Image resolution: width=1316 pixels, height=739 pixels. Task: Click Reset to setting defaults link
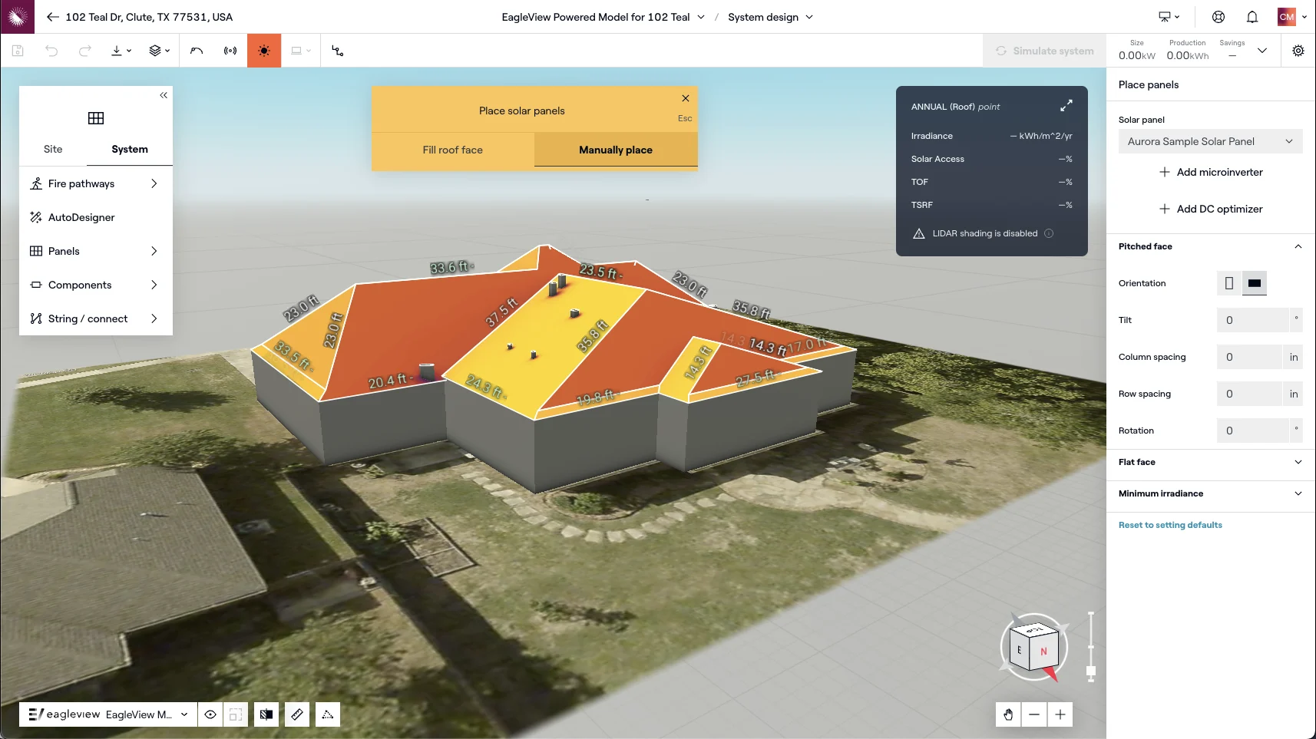1170,525
